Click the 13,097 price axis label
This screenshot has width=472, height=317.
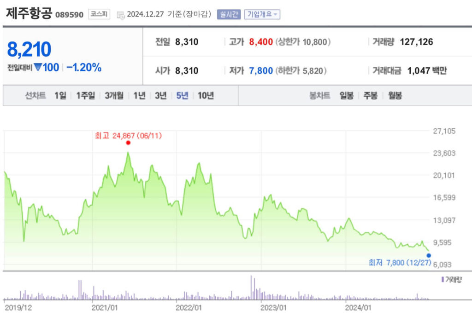pyautogui.click(x=444, y=220)
